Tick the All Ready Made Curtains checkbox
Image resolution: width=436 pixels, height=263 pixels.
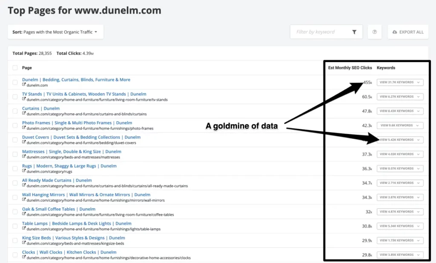(x=15, y=183)
